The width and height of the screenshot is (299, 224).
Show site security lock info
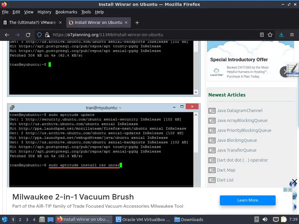click(47, 35)
